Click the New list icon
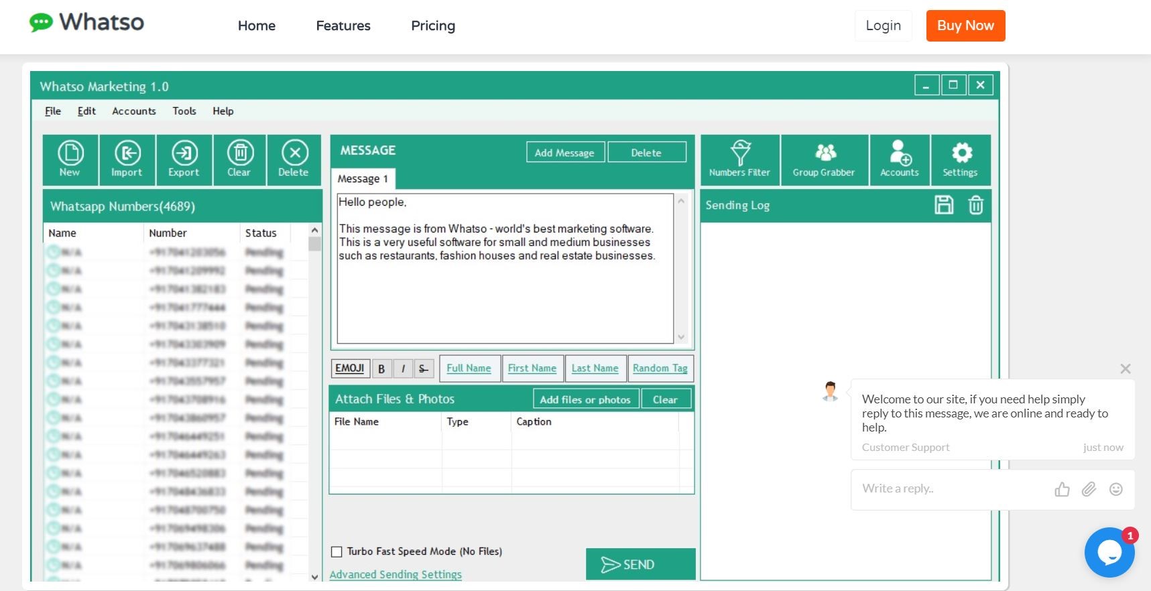1151x591 pixels. pos(70,159)
